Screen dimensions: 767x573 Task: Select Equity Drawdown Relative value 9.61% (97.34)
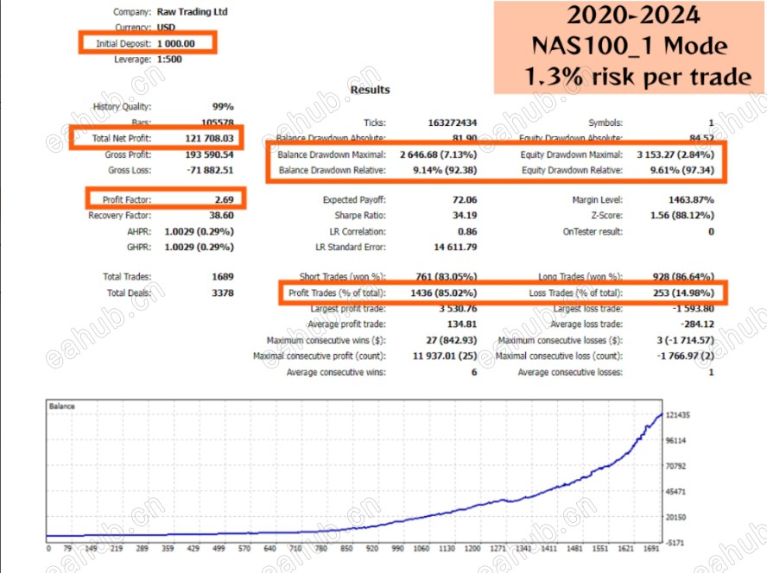(681, 170)
